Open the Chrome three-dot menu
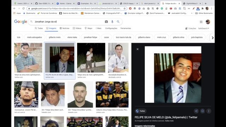This screenshot has height=127, width=226. point(212,8)
